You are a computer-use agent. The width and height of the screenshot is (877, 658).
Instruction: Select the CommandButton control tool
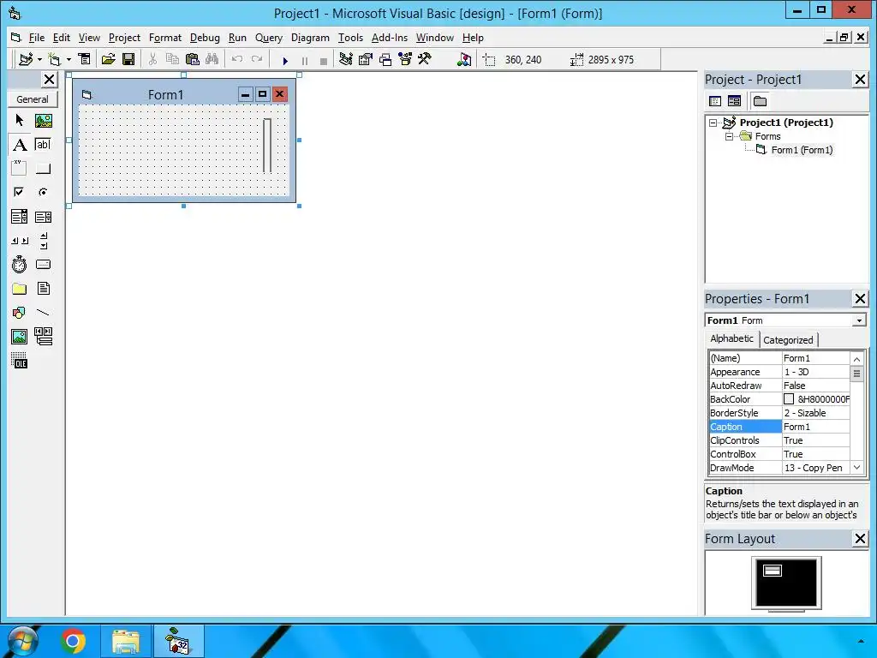tap(43, 169)
